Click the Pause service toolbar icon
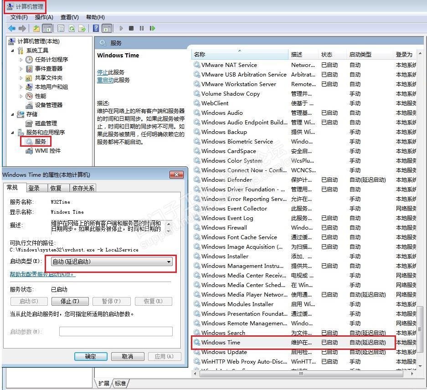Viewport: 427px width, 390px height. tap(142, 28)
